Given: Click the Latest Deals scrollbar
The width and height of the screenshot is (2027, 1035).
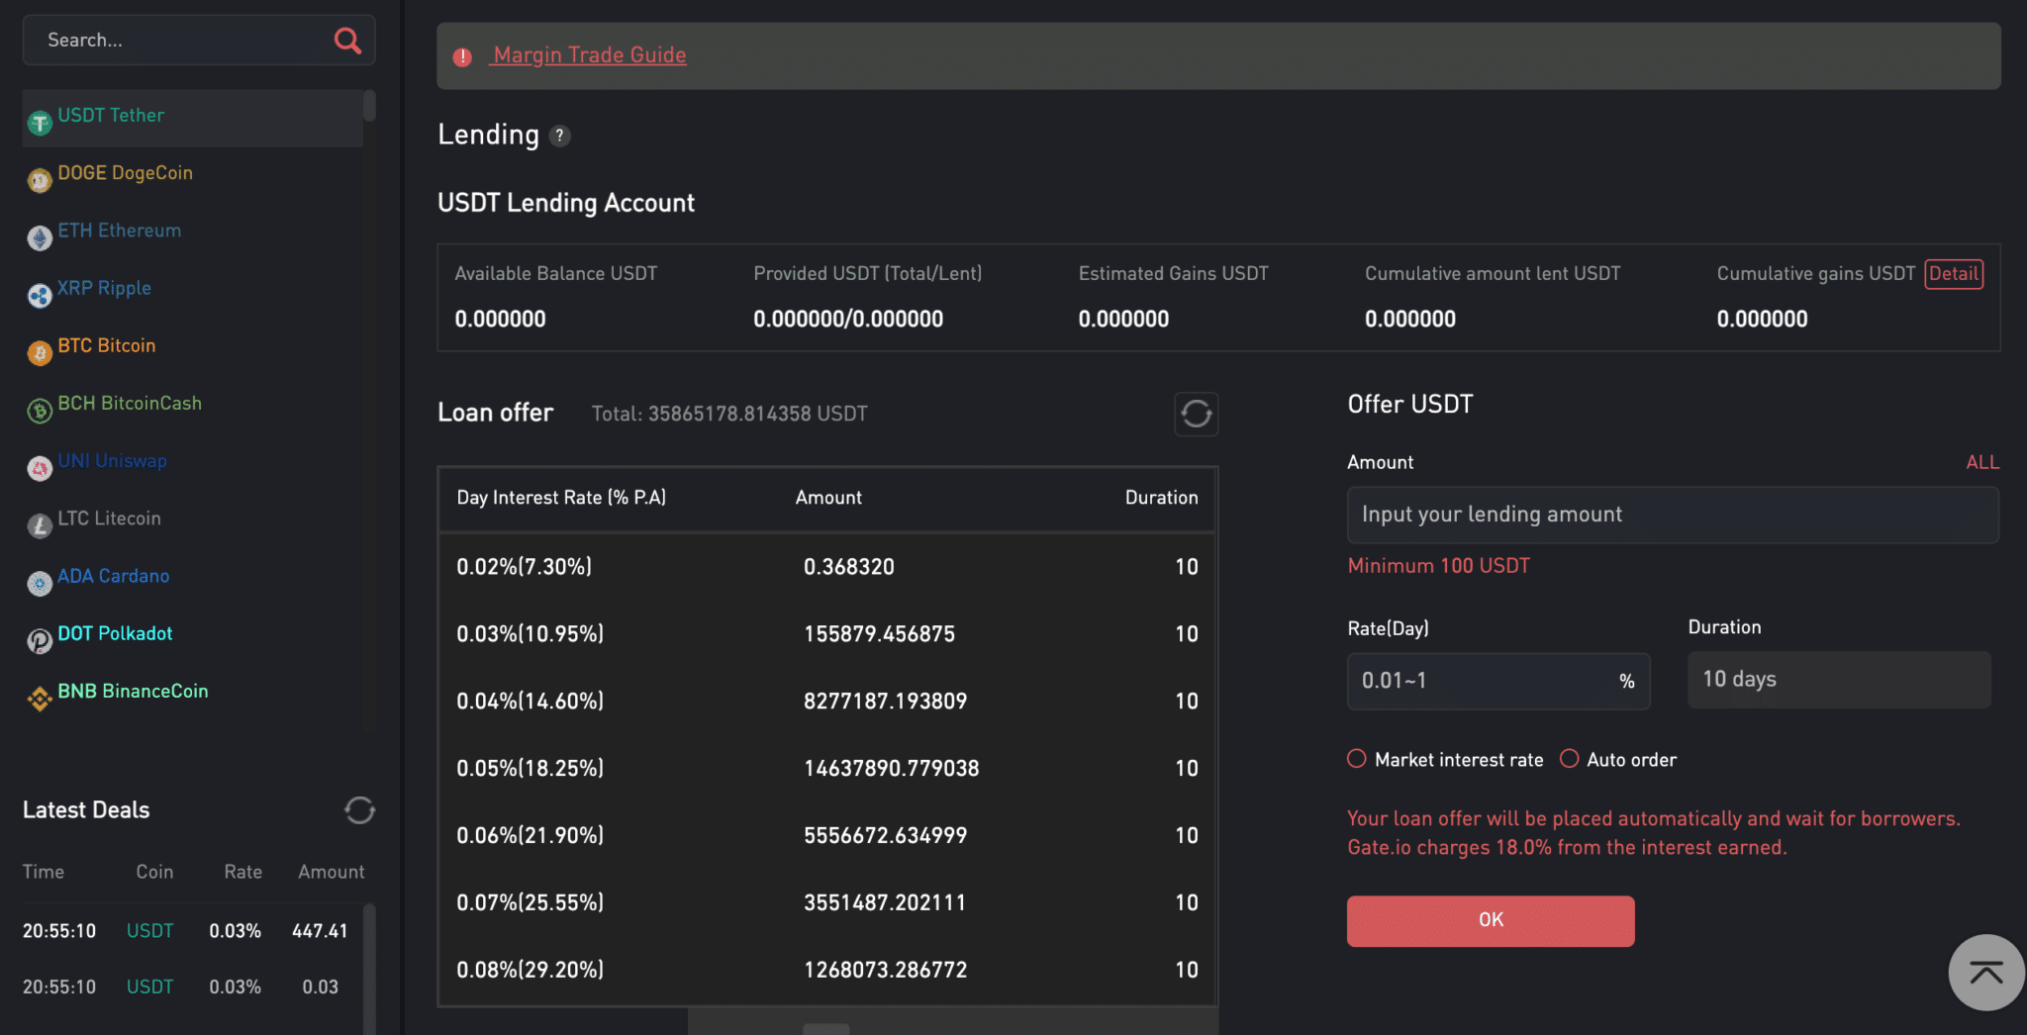Looking at the screenshot, I should pyautogui.click(x=369, y=970).
